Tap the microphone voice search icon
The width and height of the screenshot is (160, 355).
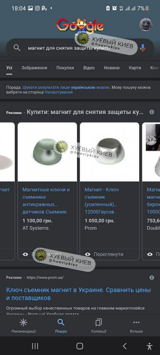[x=143, y=48]
